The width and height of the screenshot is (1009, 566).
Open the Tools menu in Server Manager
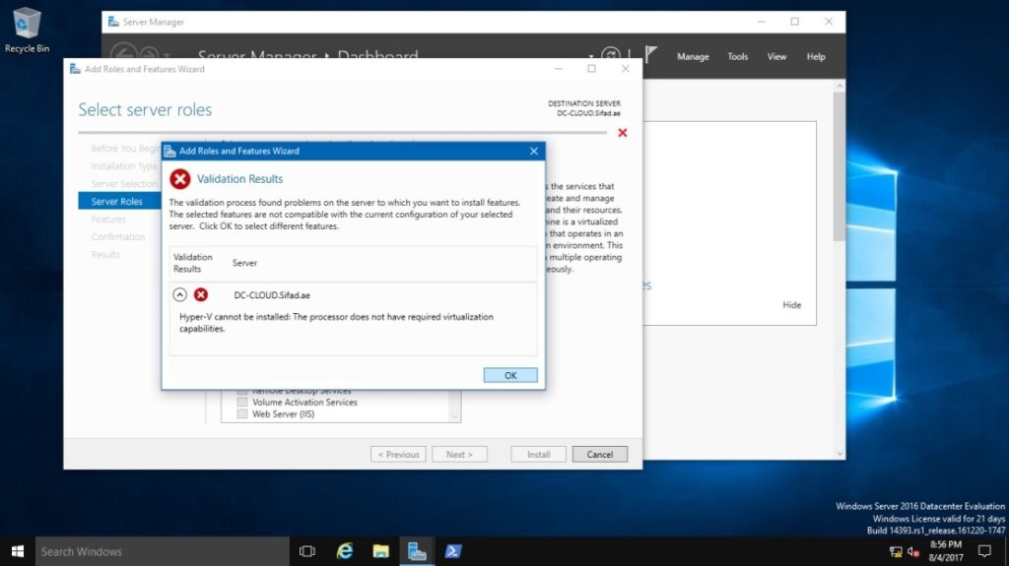[737, 57]
